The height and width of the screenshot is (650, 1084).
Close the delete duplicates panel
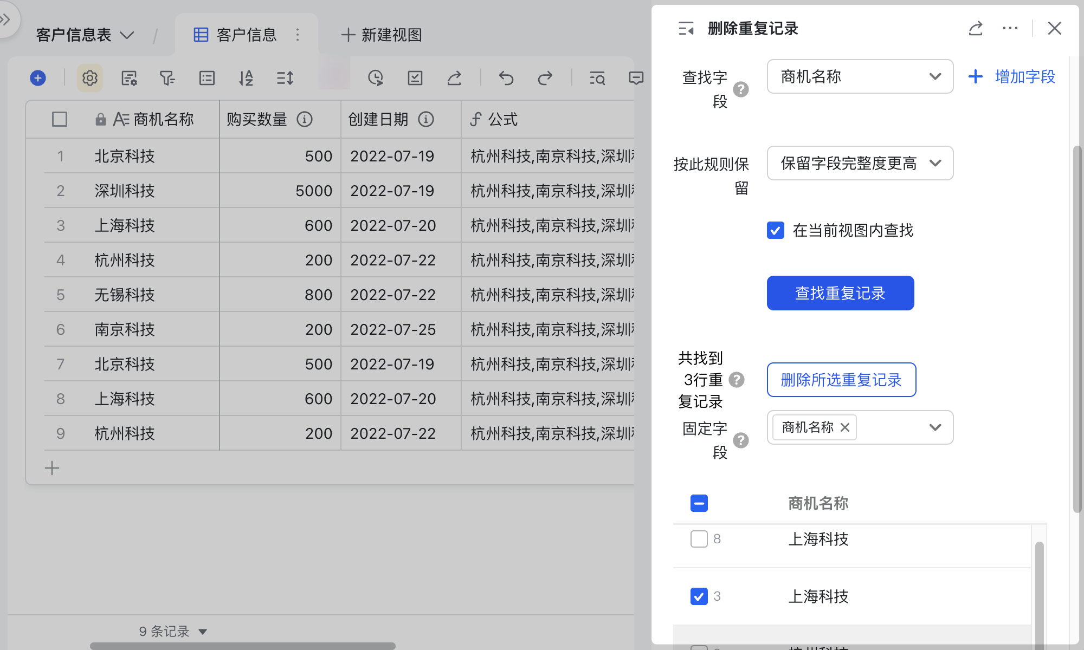coord(1055,28)
